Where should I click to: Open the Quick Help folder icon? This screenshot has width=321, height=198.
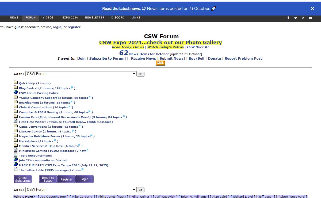click(x=16, y=82)
